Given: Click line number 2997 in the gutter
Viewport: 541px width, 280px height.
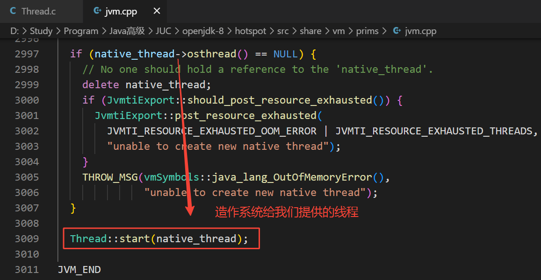Looking at the screenshot, I should pos(27,54).
